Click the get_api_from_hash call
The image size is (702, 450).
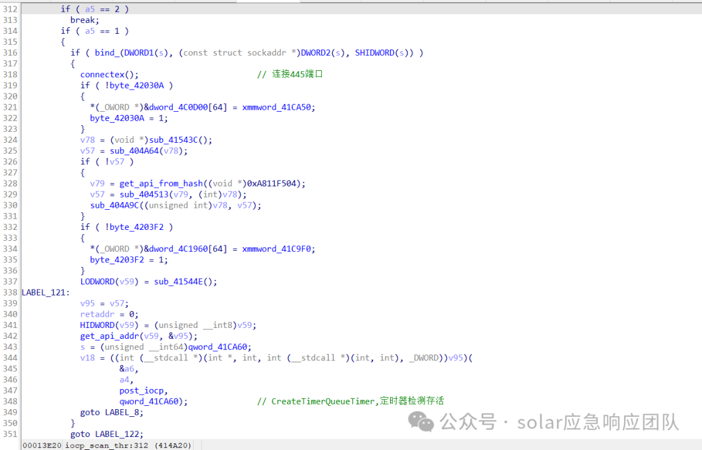click(161, 183)
